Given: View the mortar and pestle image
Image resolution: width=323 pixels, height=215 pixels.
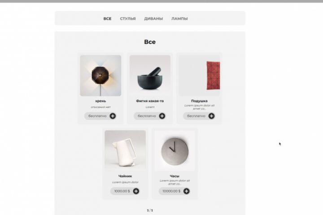Looking at the screenshot, I should coord(150,76).
